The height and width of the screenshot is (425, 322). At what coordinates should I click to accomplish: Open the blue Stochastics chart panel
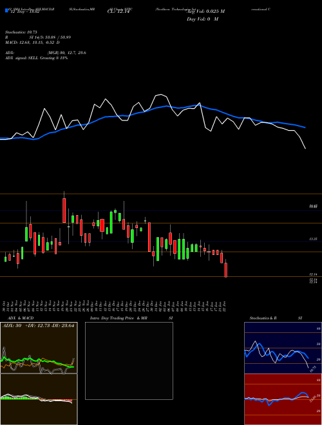[283, 348]
